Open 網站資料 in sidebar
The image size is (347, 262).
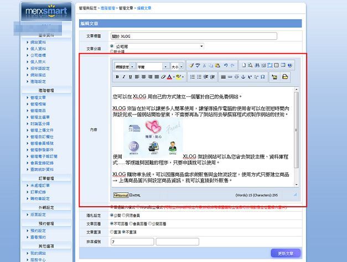[x=38, y=42]
